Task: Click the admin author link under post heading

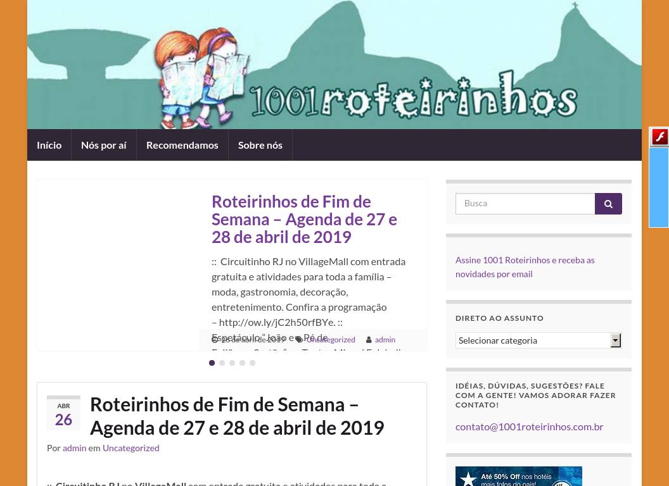Action: [x=74, y=448]
